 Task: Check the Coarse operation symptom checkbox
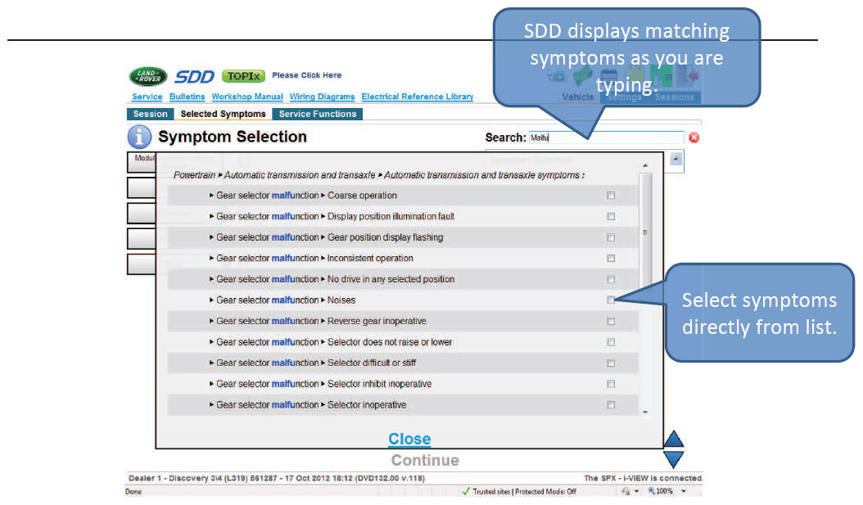(611, 196)
